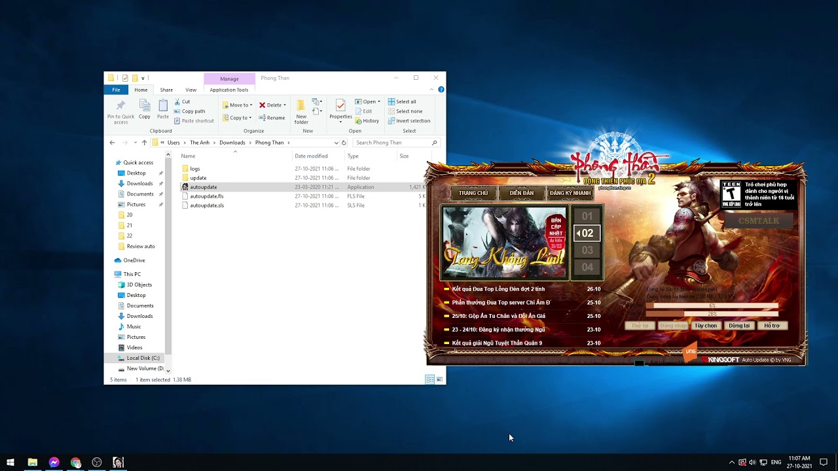
Task: Create a New folder from ribbon
Action: (301, 112)
